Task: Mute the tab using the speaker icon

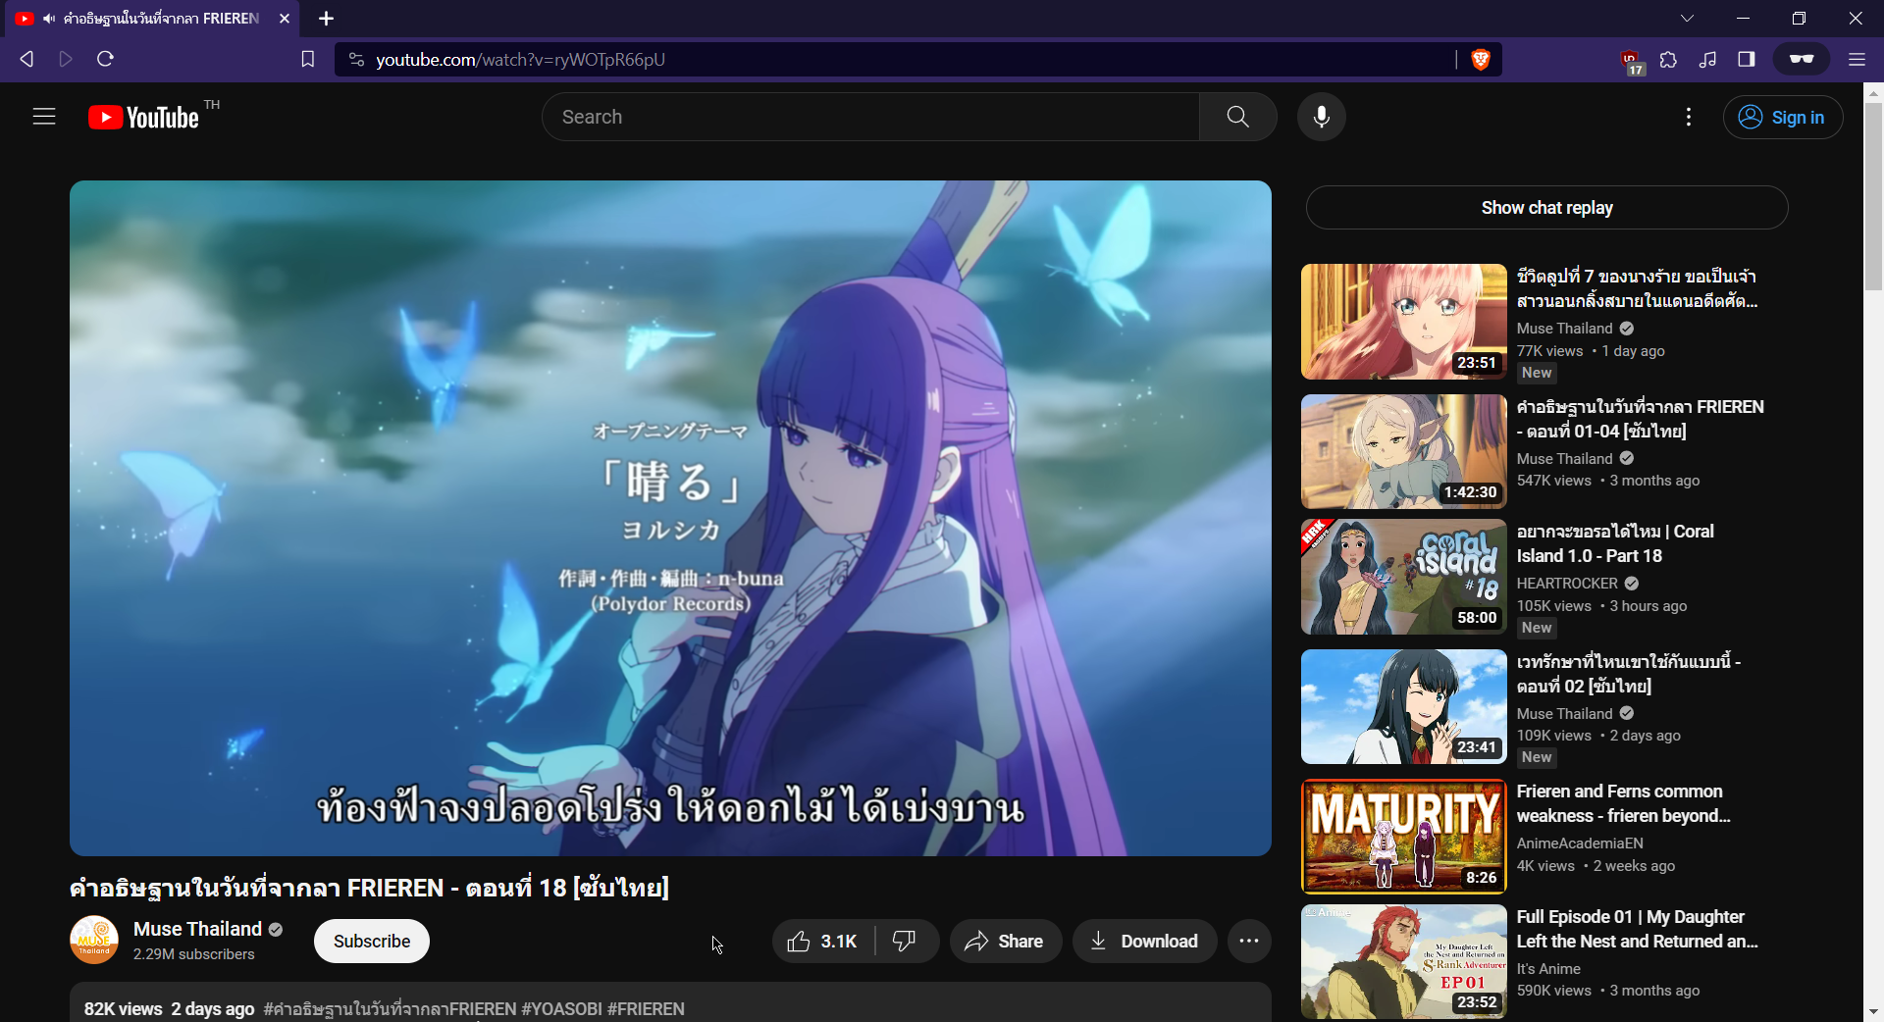Action: tap(49, 19)
